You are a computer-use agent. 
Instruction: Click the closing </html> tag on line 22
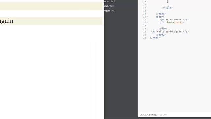(155, 38)
